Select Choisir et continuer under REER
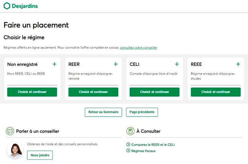Screen dimensions: 248x164 (x=93, y=92)
